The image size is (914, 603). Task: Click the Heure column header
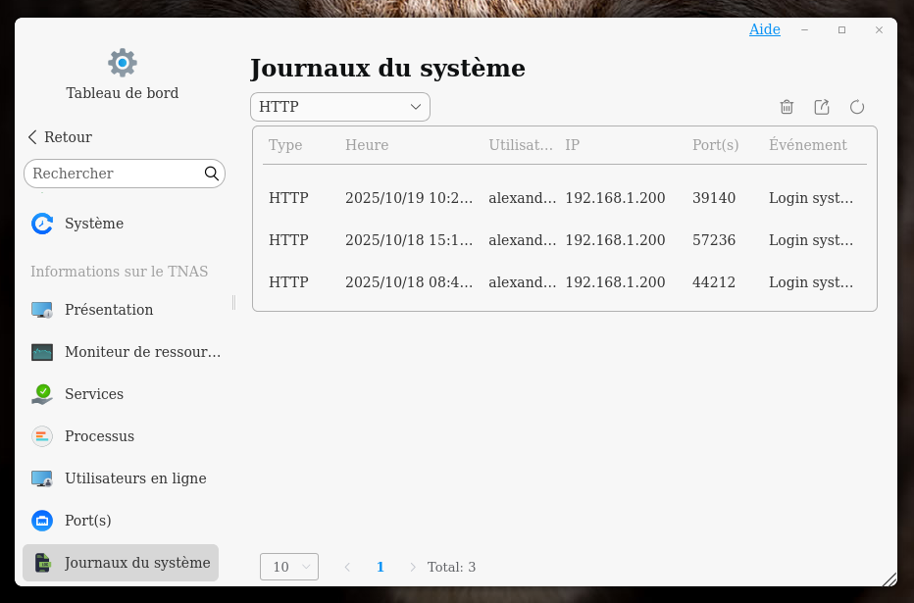point(367,145)
